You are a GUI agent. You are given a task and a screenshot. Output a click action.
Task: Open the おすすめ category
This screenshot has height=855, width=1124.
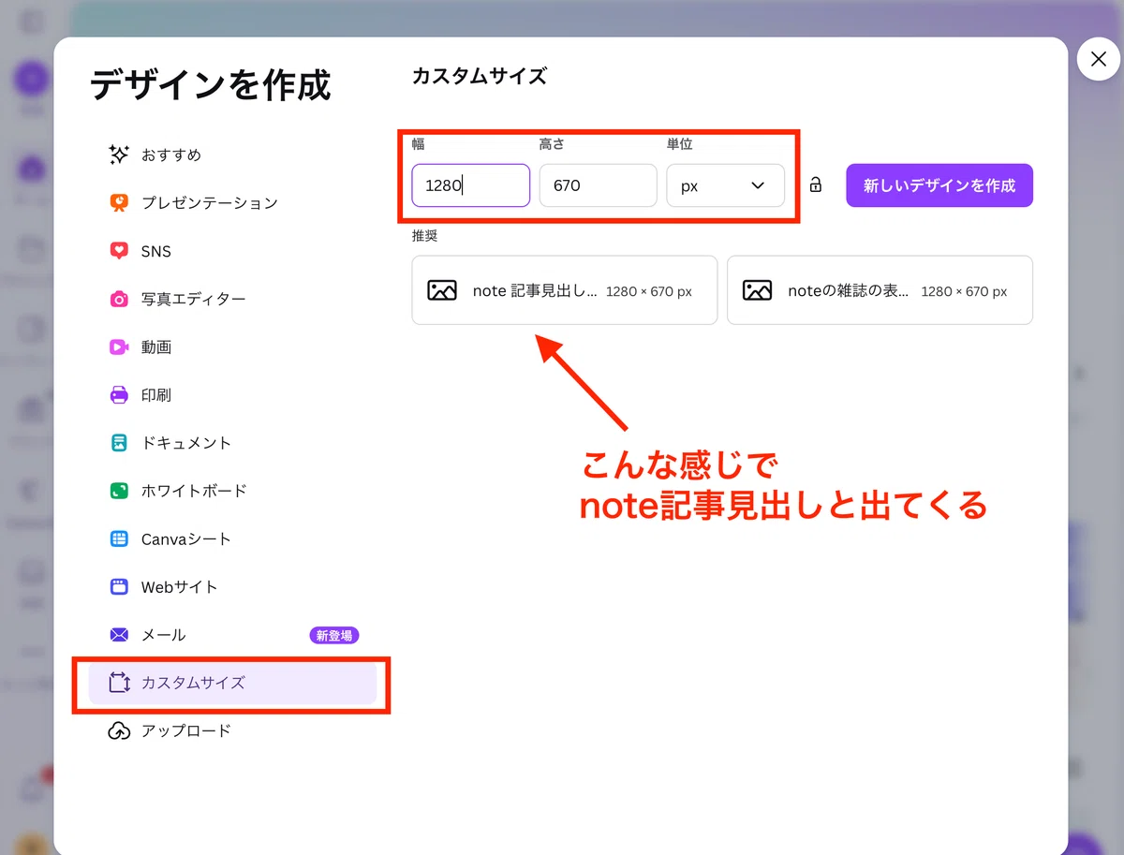(x=232, y=155)
